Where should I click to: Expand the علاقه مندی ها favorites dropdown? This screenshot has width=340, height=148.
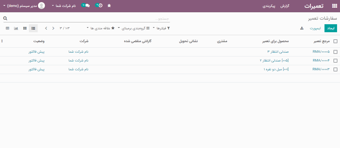pyautogui.click(x=101, y=28)
